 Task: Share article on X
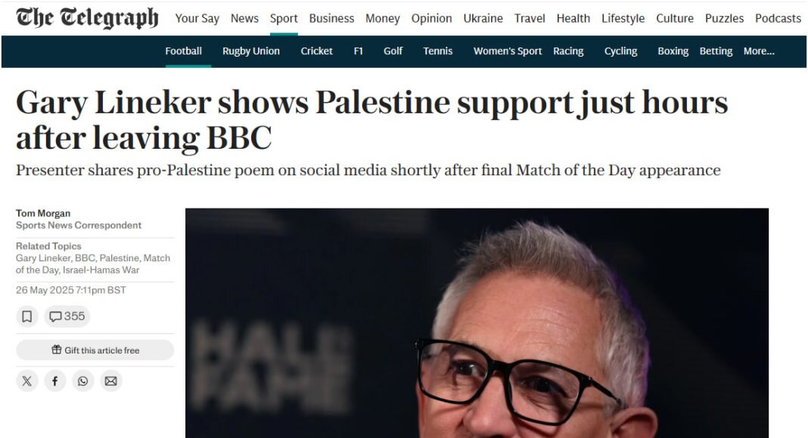(x=26, y=381)
